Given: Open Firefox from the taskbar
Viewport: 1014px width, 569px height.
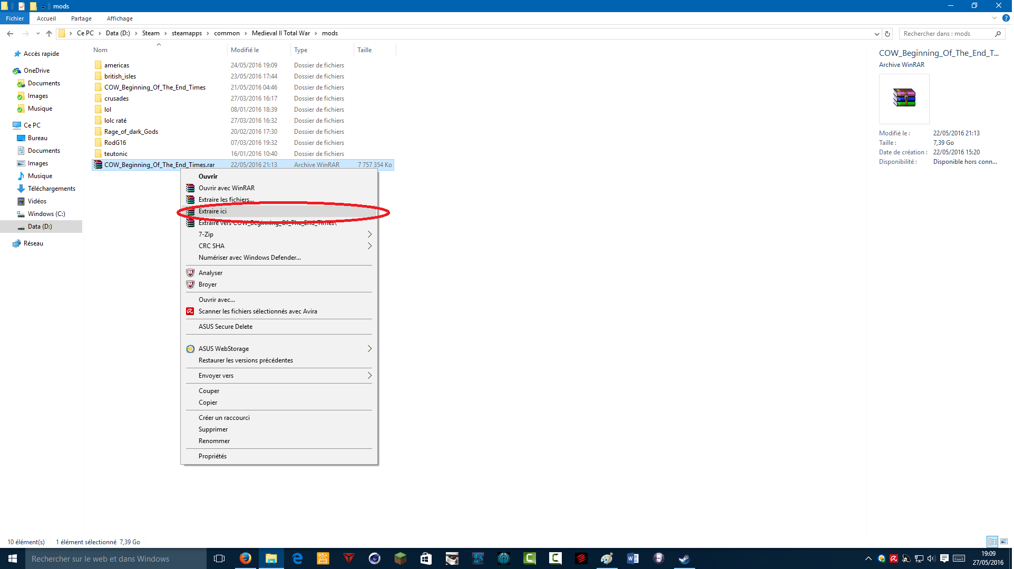Looking at the screenshot, I should [246, 558].
